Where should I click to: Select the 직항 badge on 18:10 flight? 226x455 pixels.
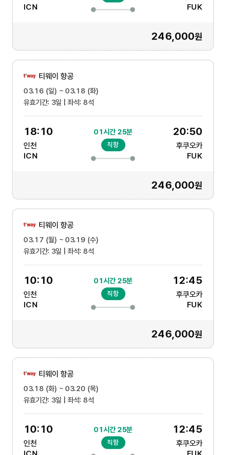tap(113, 145)
